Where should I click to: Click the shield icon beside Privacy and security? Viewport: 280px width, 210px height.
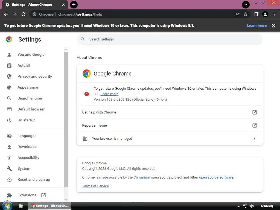coord(9,77)
